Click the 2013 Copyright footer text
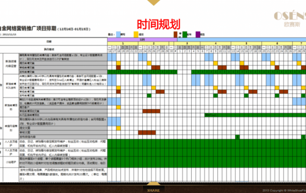 pos(284,190)
